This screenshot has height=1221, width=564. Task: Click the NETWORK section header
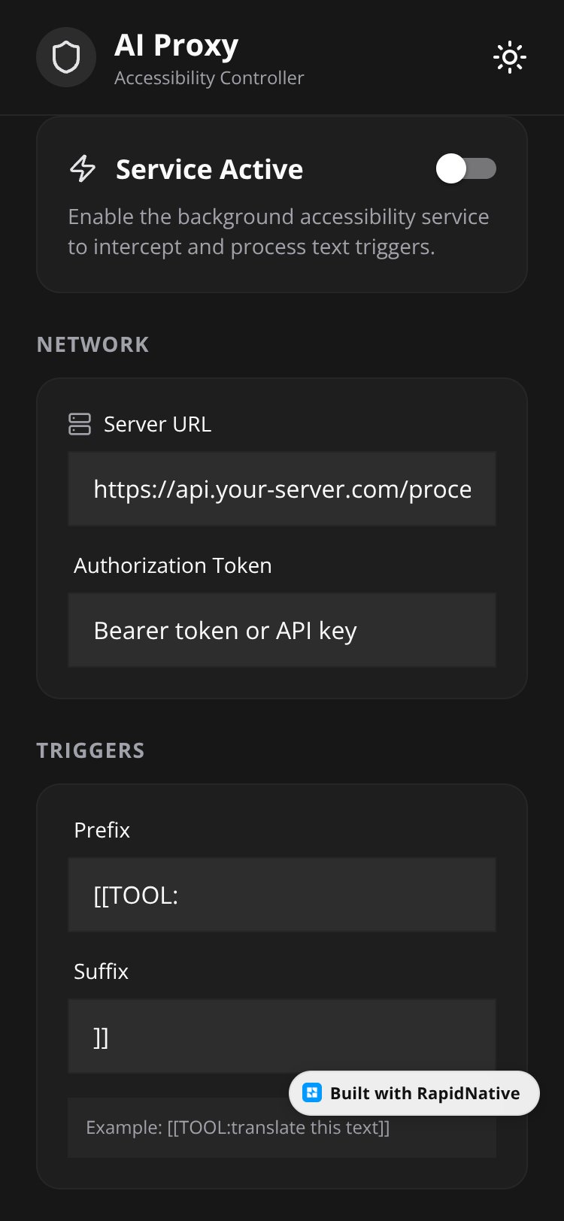pyautogui.click(x=93, y=344)
